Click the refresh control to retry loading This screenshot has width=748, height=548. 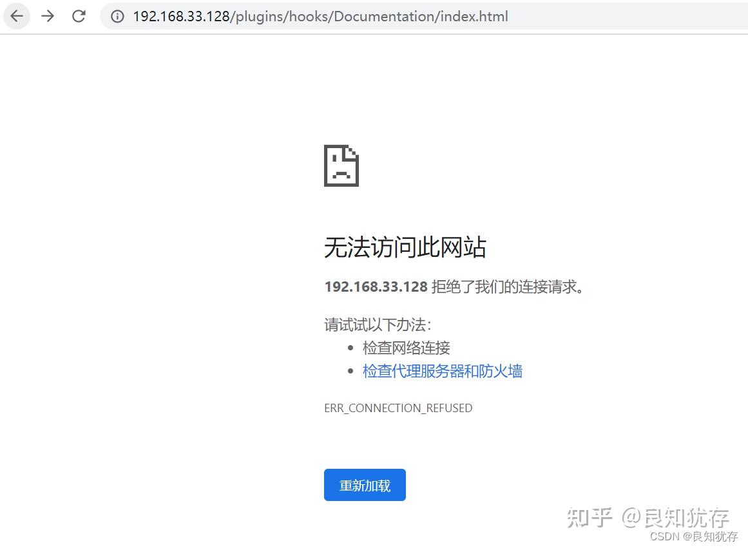click(x=365, y=485)
